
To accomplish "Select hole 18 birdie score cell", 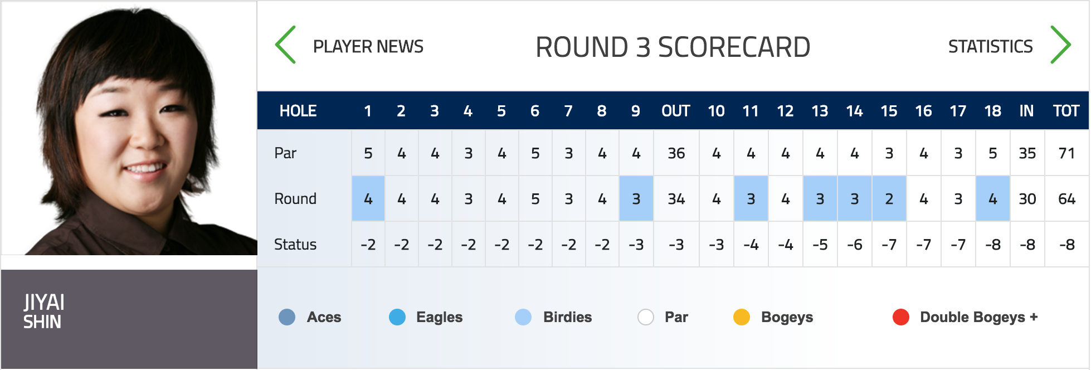I will 993,198.
